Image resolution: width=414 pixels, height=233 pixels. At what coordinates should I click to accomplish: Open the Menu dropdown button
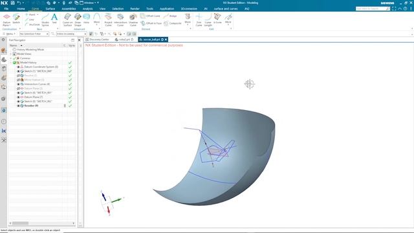pos(9,34)
